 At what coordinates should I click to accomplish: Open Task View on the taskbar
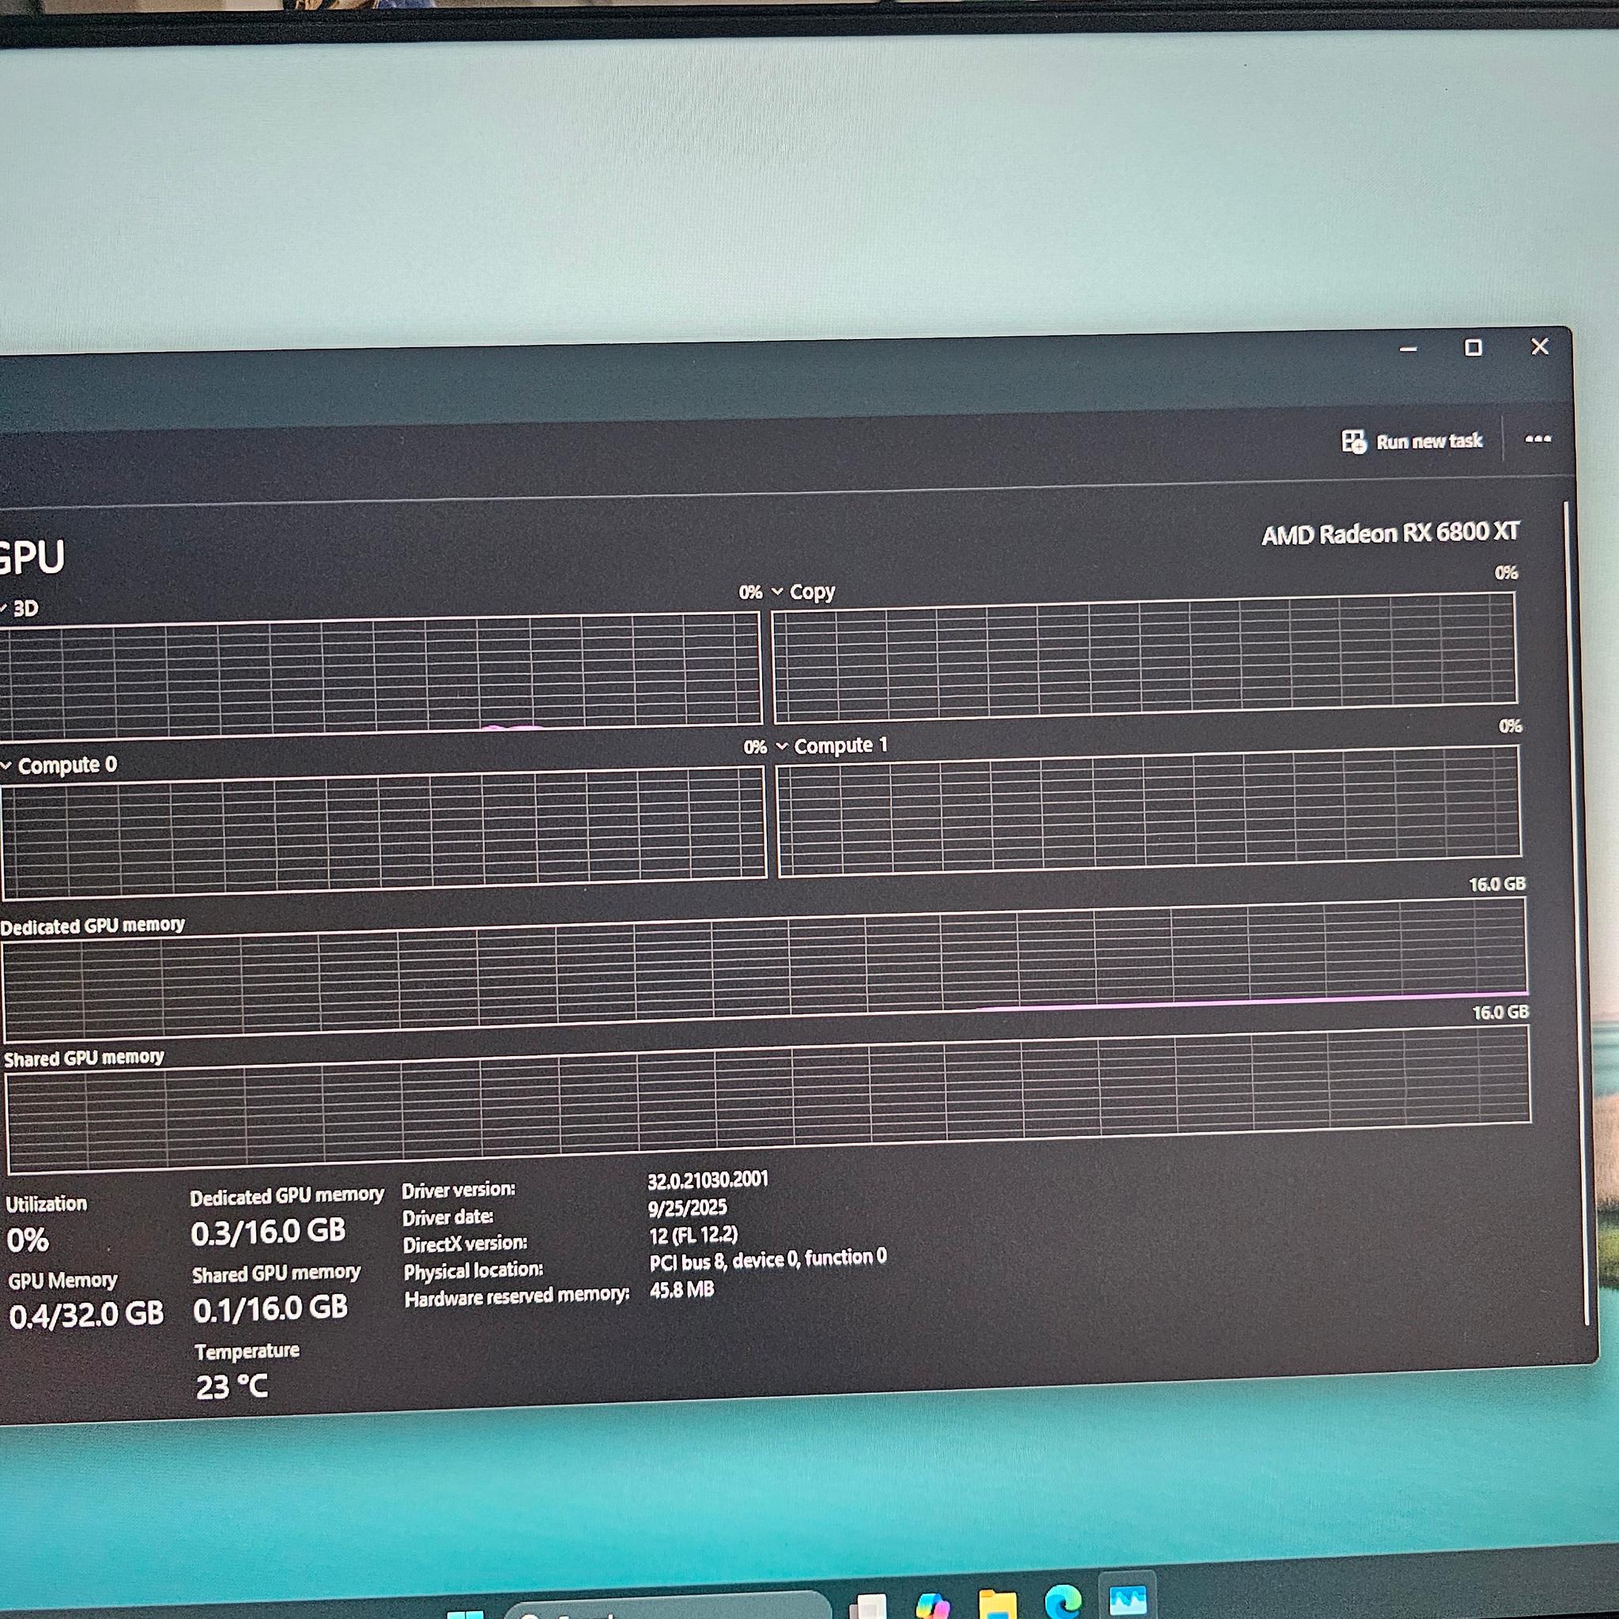tap(868, 1607)
